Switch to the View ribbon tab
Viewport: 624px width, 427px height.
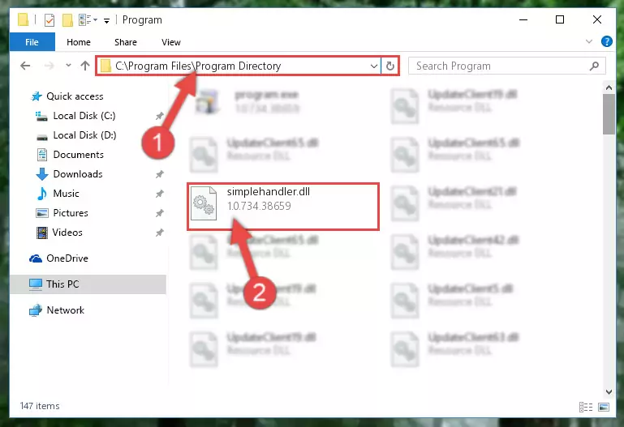pyautogui.click(x=171, y=42)
